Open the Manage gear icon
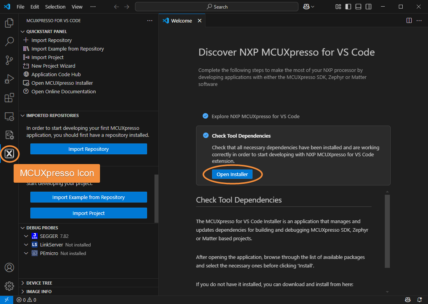 (x=9, y=286)
